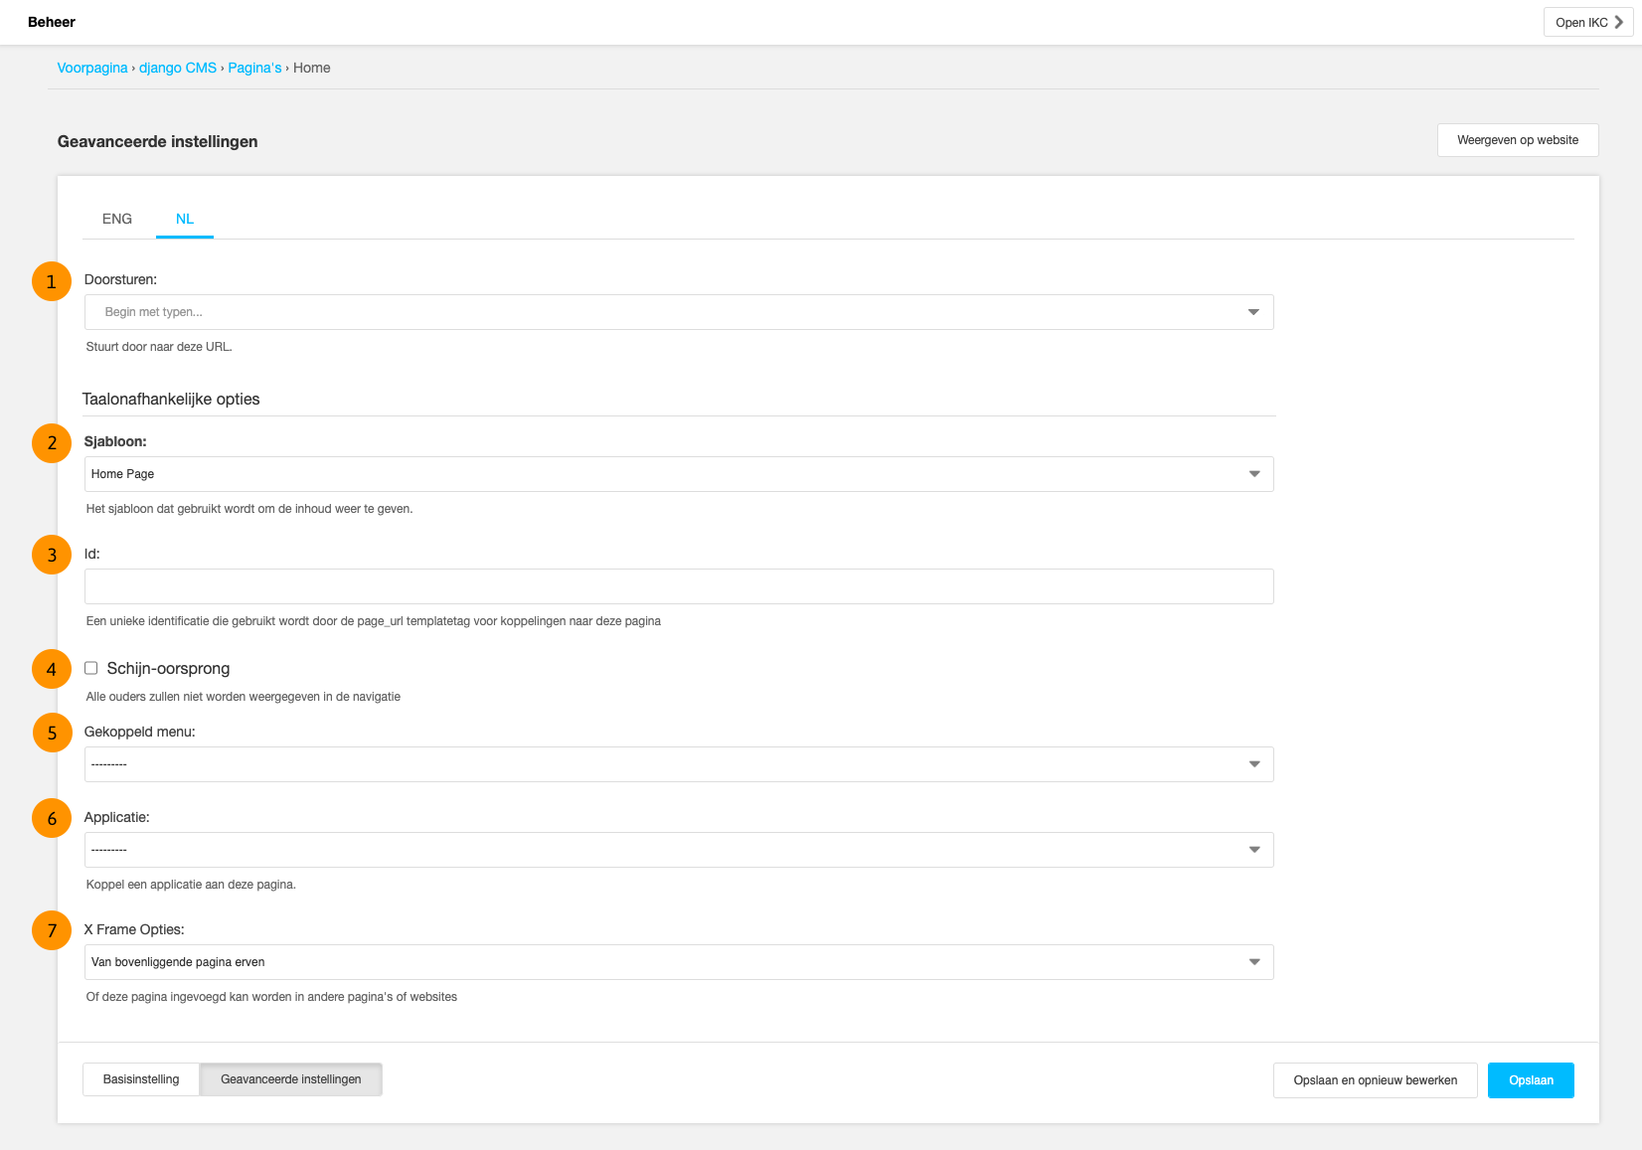The height and width of the screenshot is (1150, 1642).
Task: Expand the X Frame Opties dropdown
Action: (x=678, y=962)
